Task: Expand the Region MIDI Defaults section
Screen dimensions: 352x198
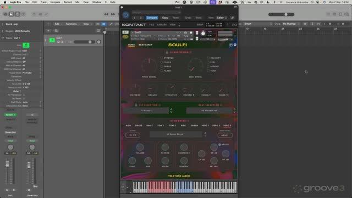Action: pos(3,31)
